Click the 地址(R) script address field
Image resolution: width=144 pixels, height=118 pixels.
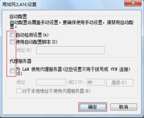point(70,50)
